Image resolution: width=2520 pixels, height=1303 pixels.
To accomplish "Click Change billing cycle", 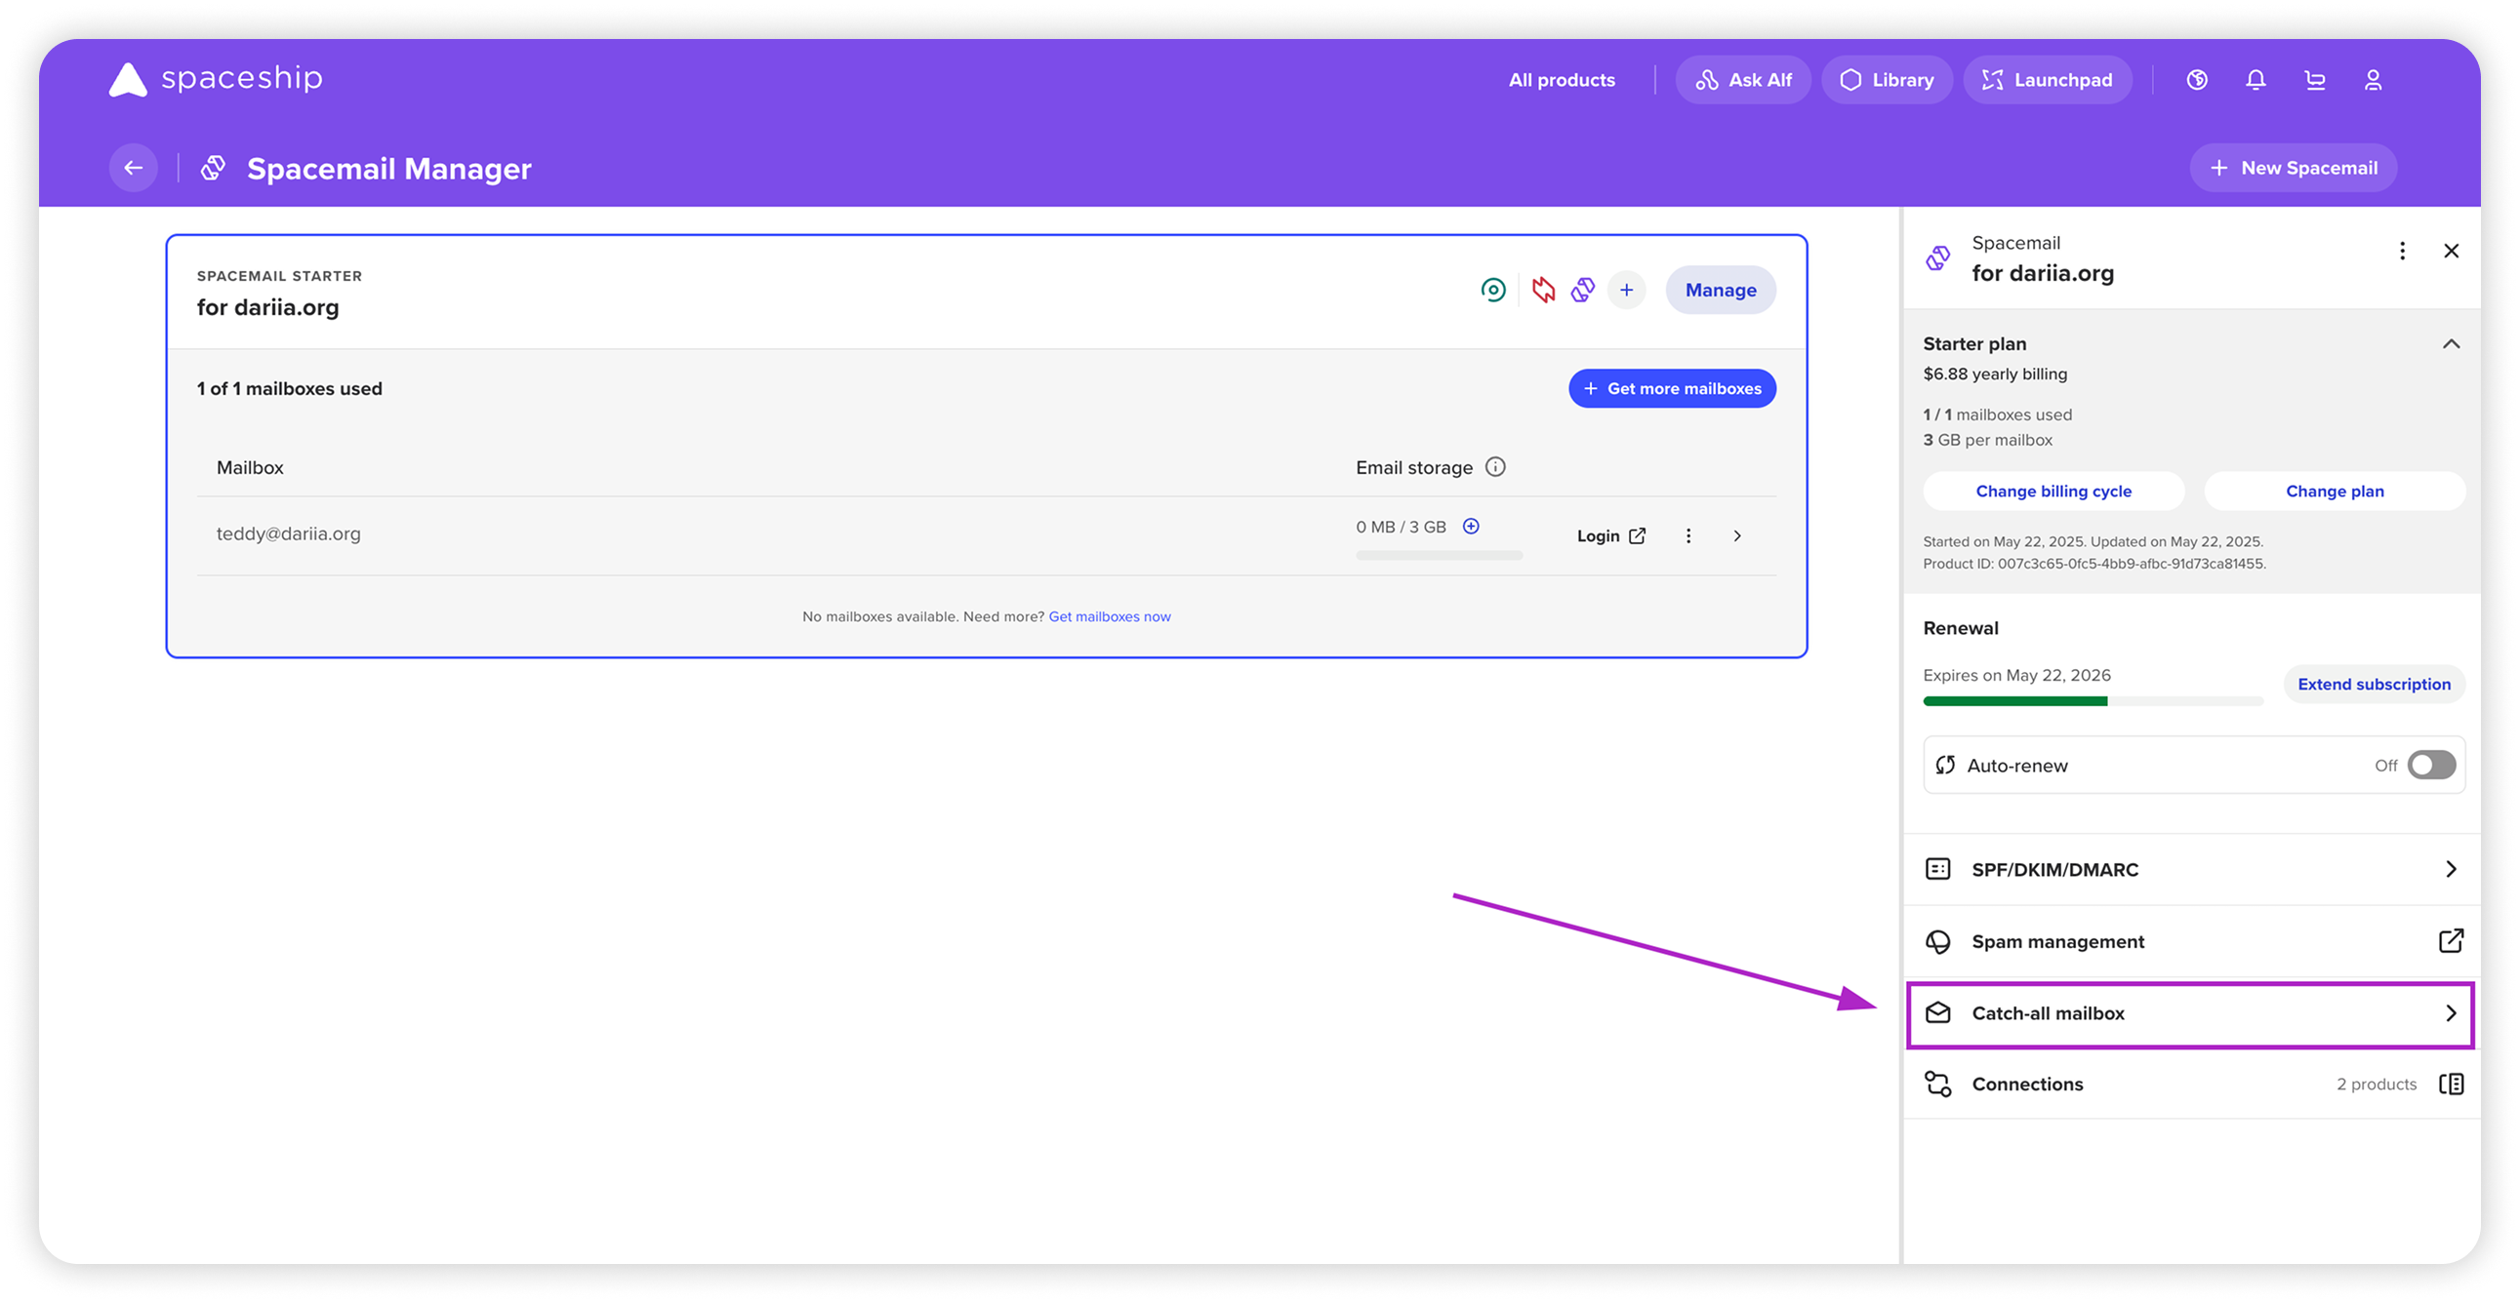I will pyautogui.click(x=2053, y=492).
